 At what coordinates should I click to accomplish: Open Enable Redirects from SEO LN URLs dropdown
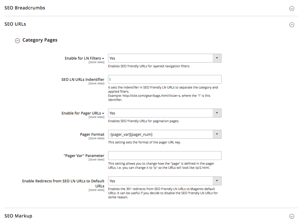click(x=165, y=181)
